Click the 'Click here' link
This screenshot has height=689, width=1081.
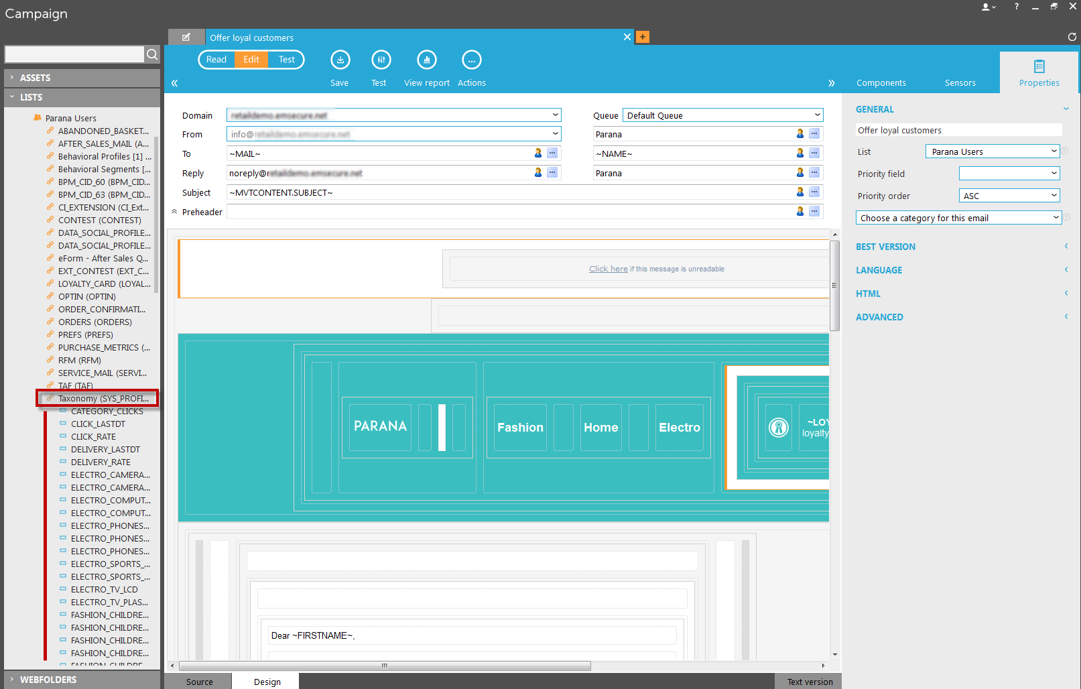(x=608, y=269)
